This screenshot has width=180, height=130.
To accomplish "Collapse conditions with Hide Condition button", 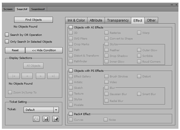I will tap(44, 50).
